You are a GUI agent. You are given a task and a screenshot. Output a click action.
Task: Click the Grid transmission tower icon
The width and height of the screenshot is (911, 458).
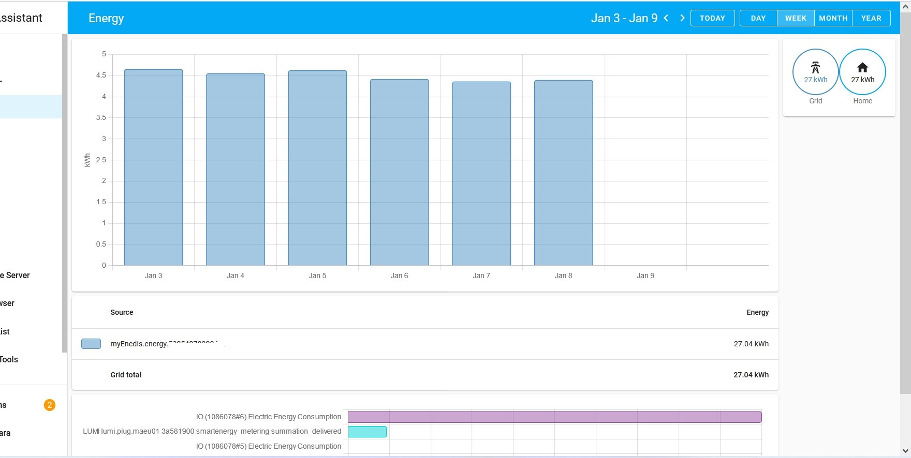click(815, 67)
